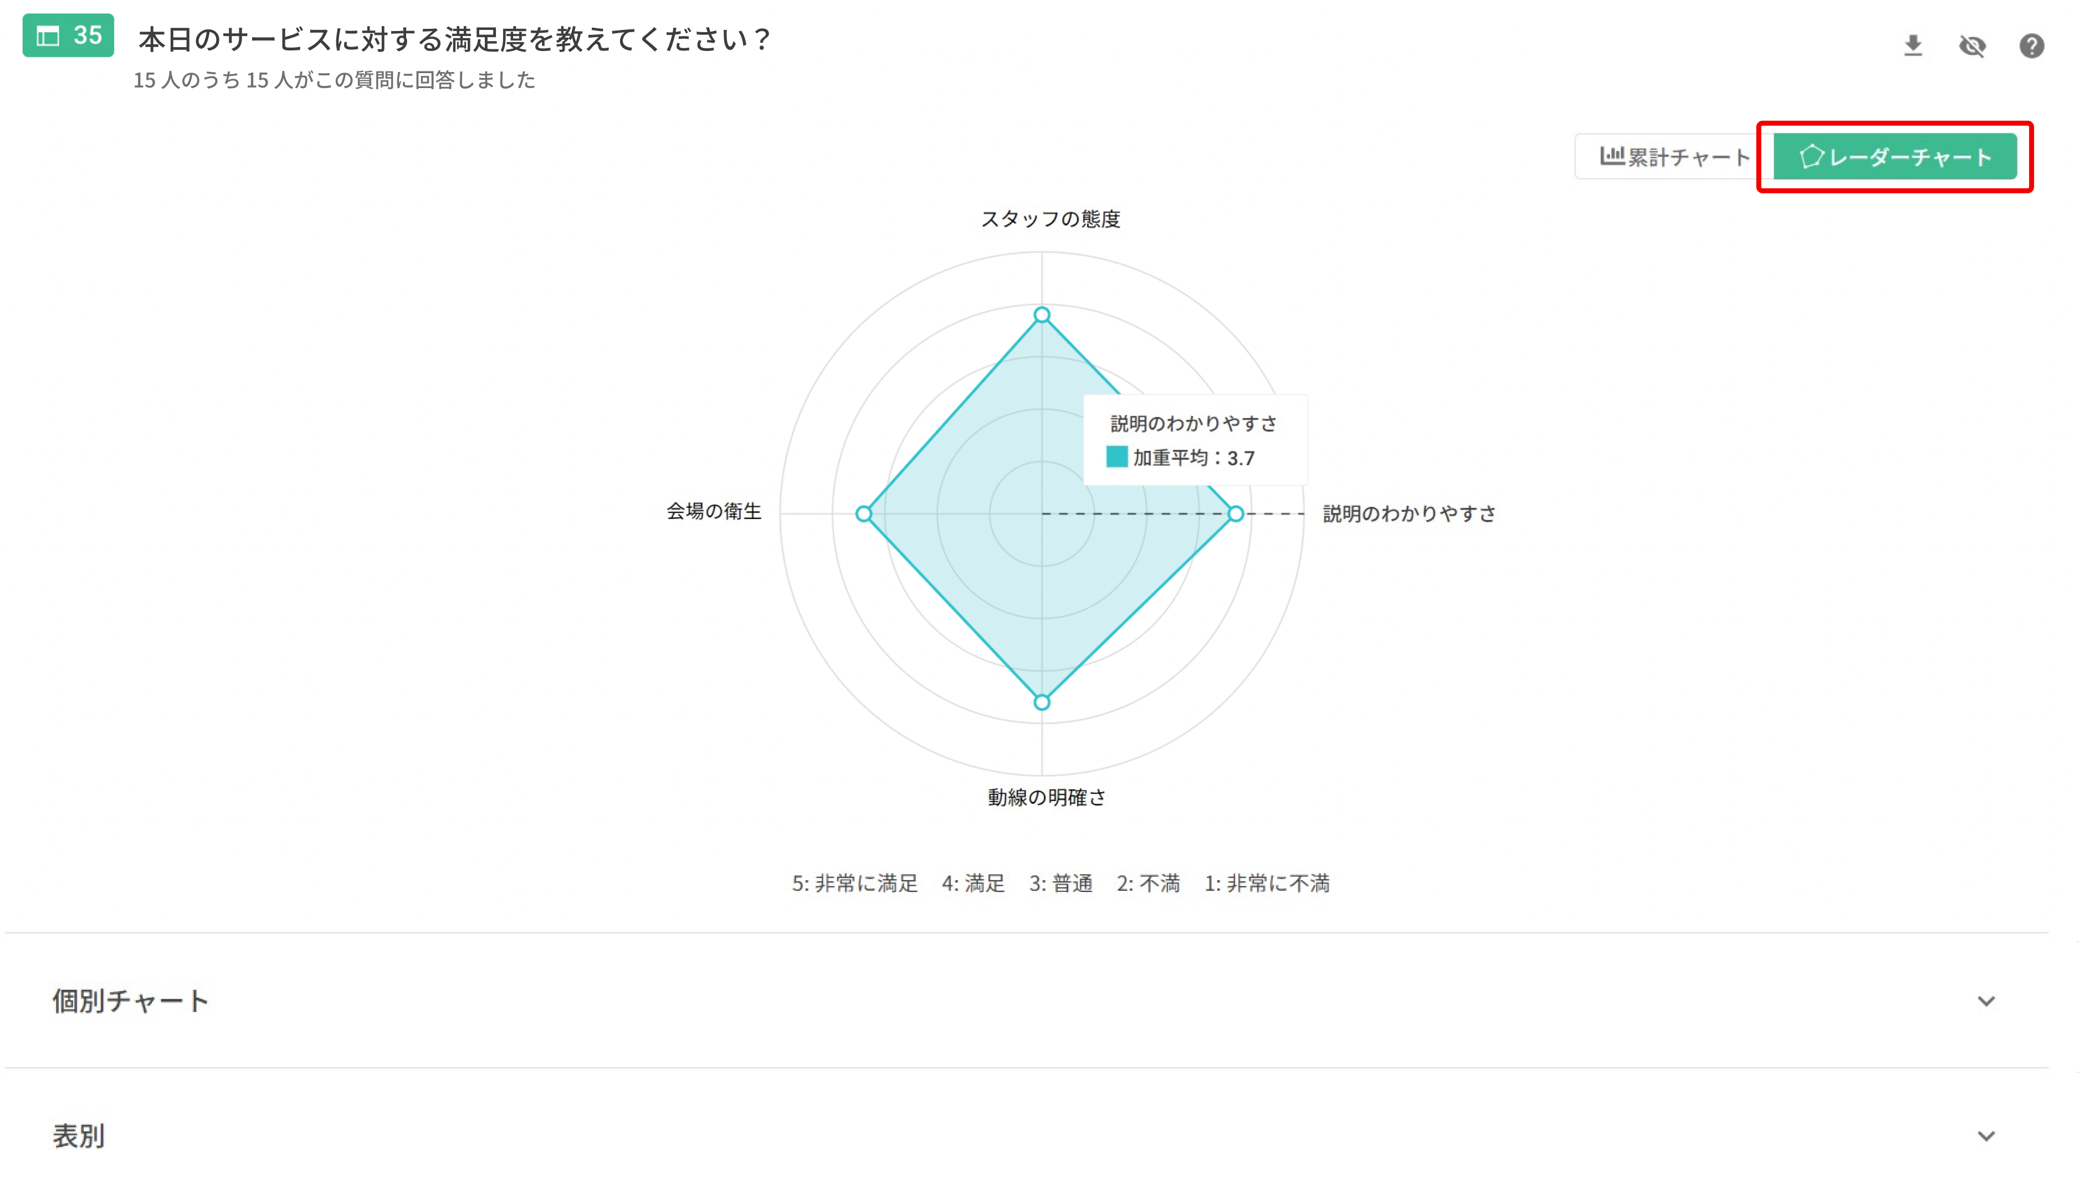Open the 個別チャート heading
Image resolution: width=2080 pixels, height=1181 pixels.
[x=131, y=1001]
